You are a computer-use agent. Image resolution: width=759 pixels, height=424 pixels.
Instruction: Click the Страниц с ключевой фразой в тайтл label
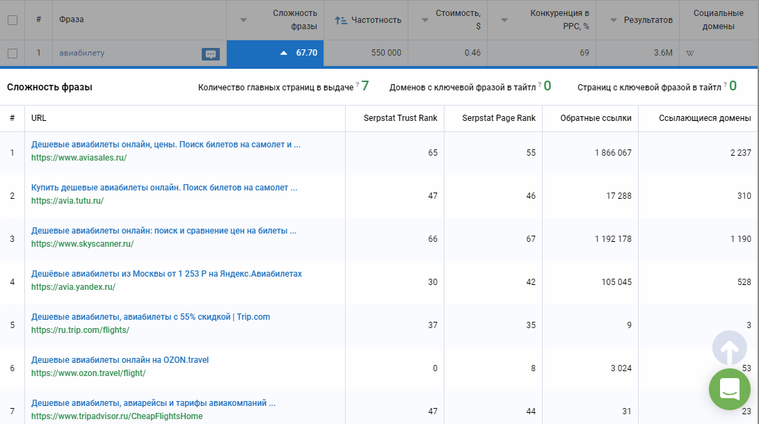click(649, 88)
